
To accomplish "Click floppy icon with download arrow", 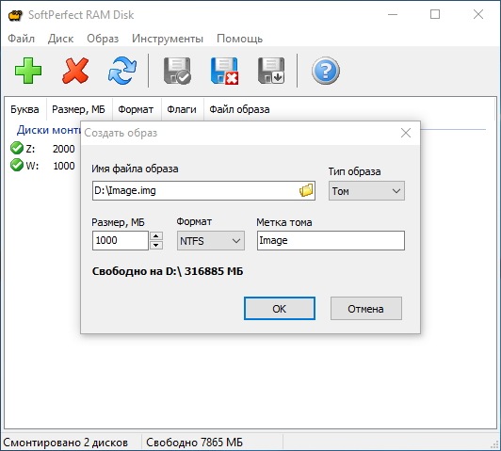I will 271,71.
